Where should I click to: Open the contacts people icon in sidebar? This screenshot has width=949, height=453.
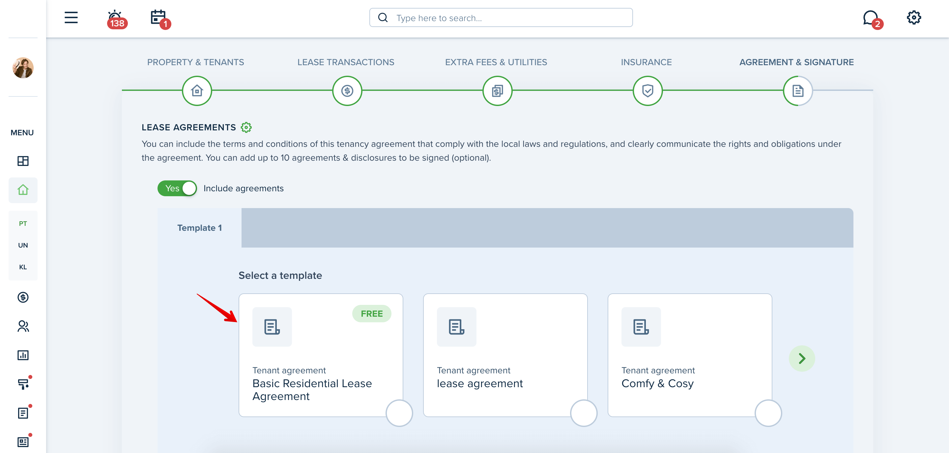click(x=23, y=326)
